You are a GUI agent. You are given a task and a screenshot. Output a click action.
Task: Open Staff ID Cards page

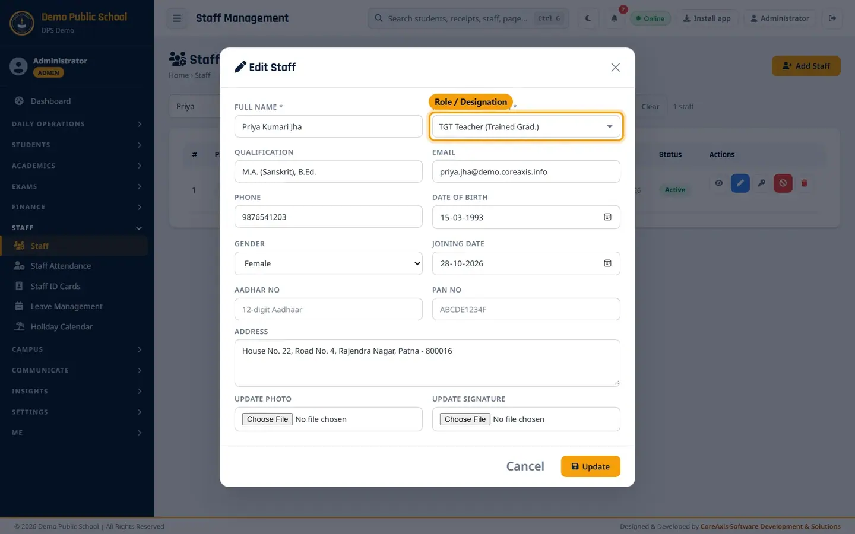coord(75,286)
